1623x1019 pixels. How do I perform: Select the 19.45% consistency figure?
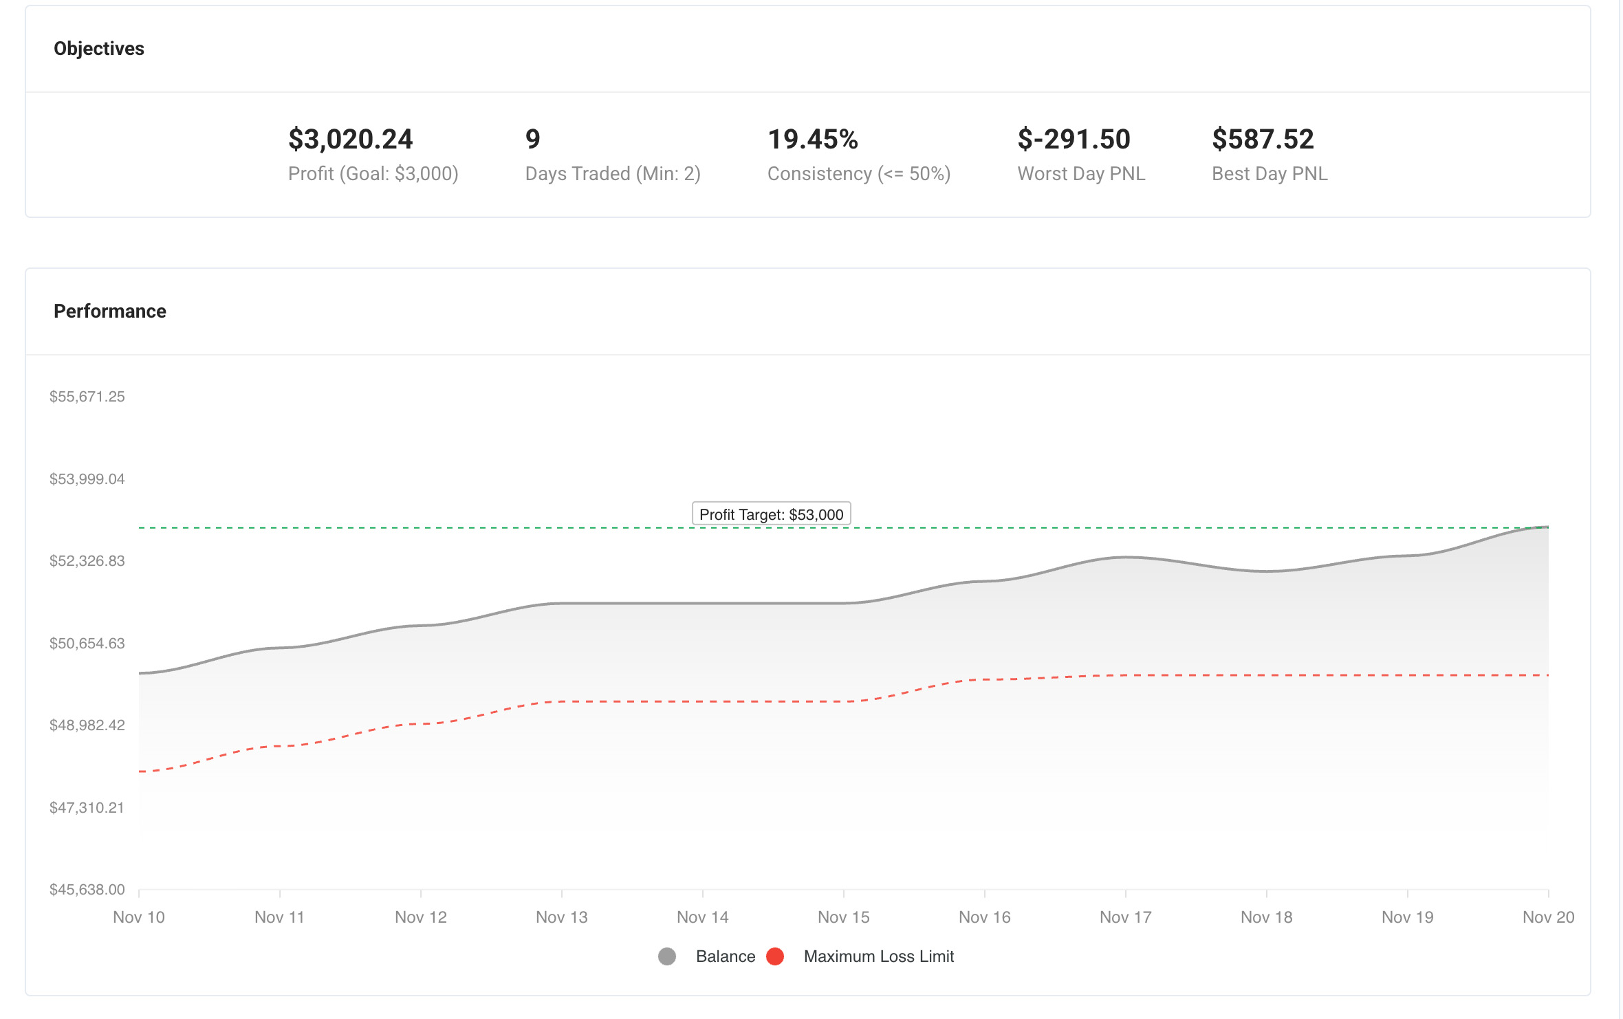tap(812, 139)
